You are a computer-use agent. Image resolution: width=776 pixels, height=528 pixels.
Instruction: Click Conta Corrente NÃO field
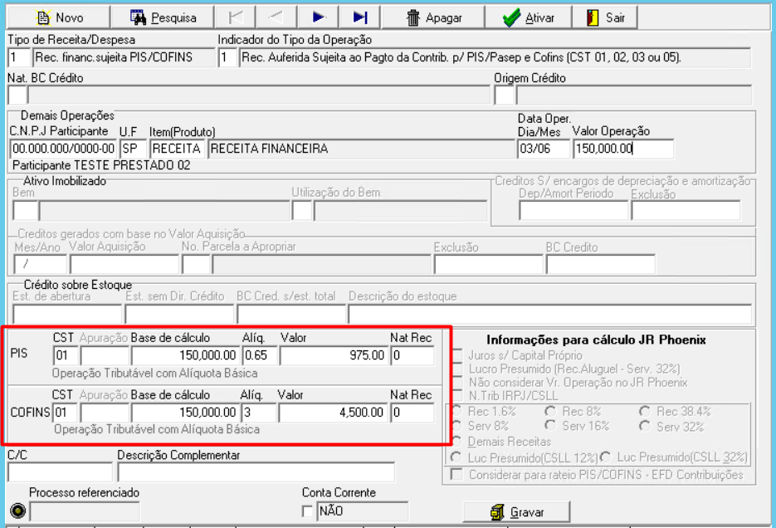point(362,511)
